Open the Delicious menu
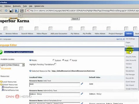This screenshot has width=139, height=104. click(x=8, y=6)
